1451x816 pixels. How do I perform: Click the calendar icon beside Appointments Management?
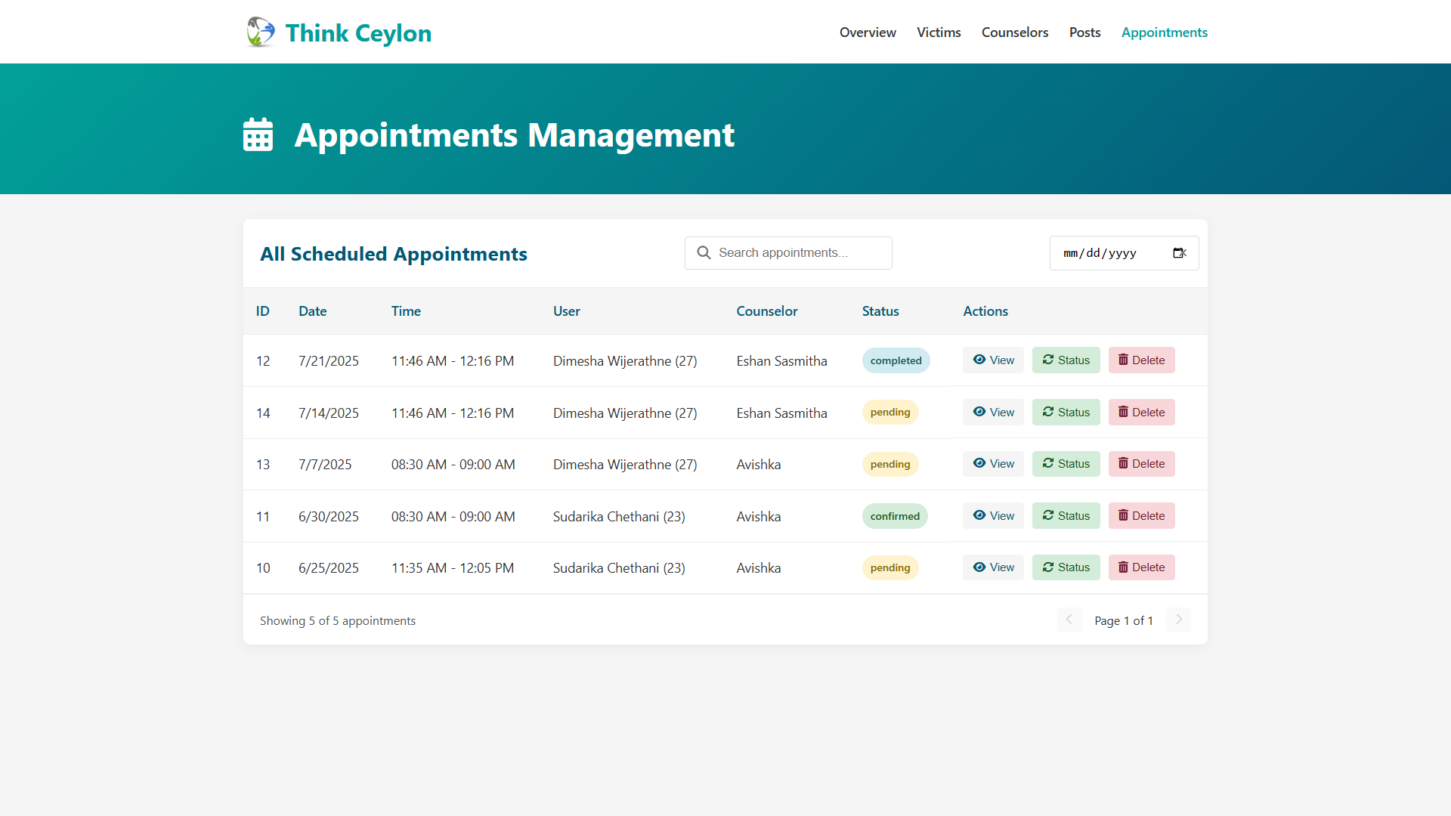pos(258,134)
